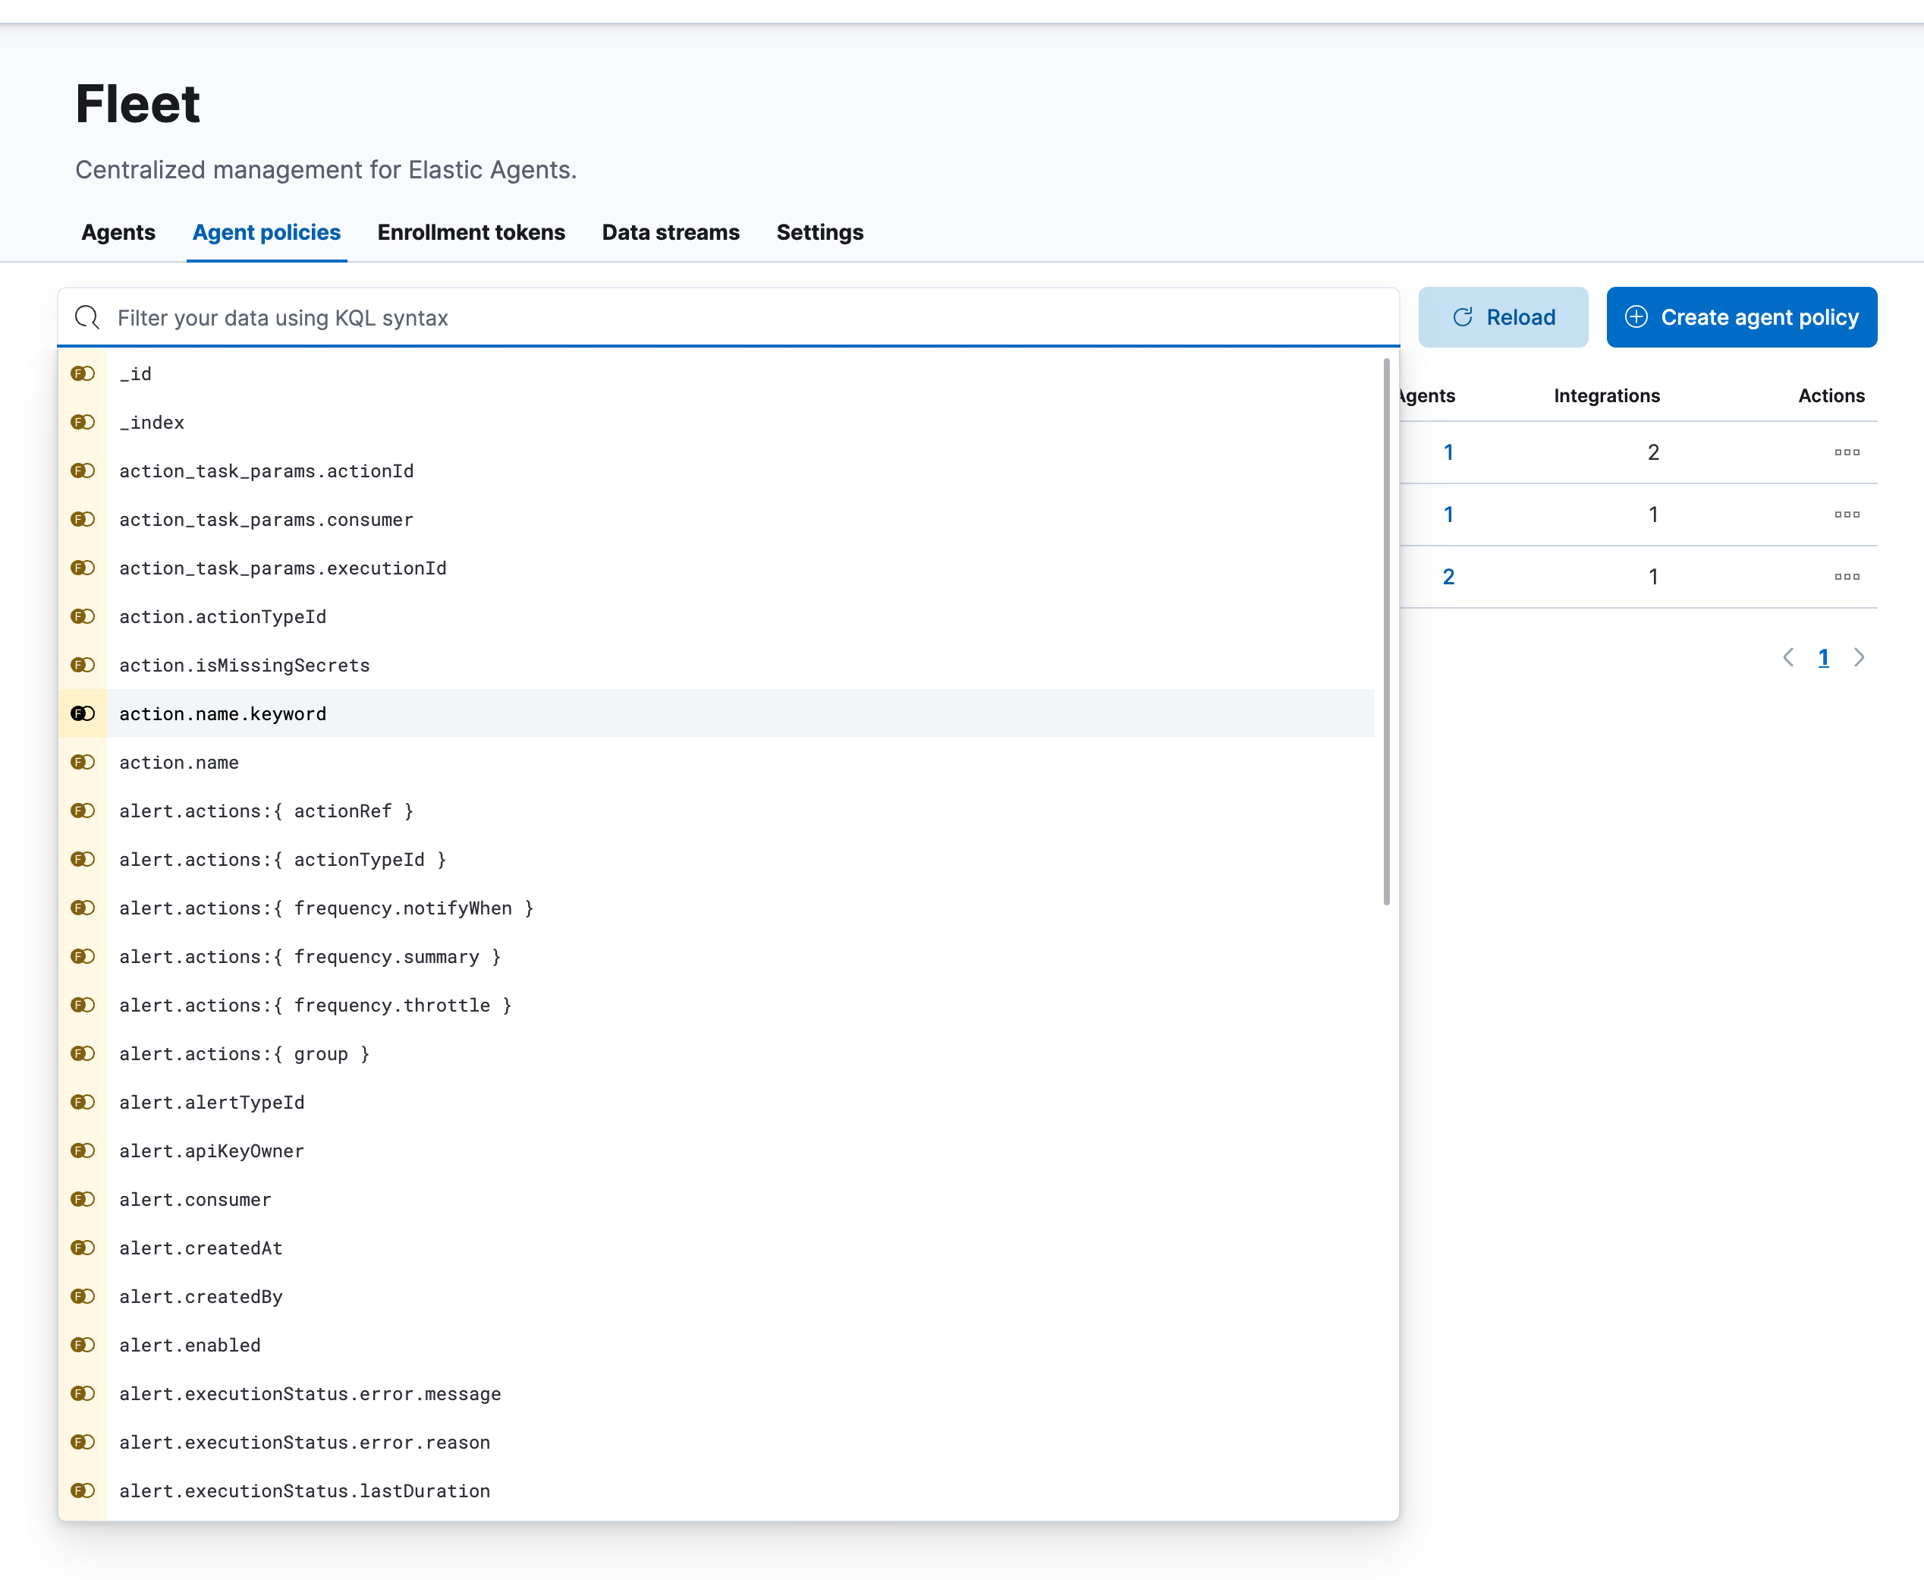Click inside the KQL filter input field
The image size is (1924, 1580).
tap(637, 318)
